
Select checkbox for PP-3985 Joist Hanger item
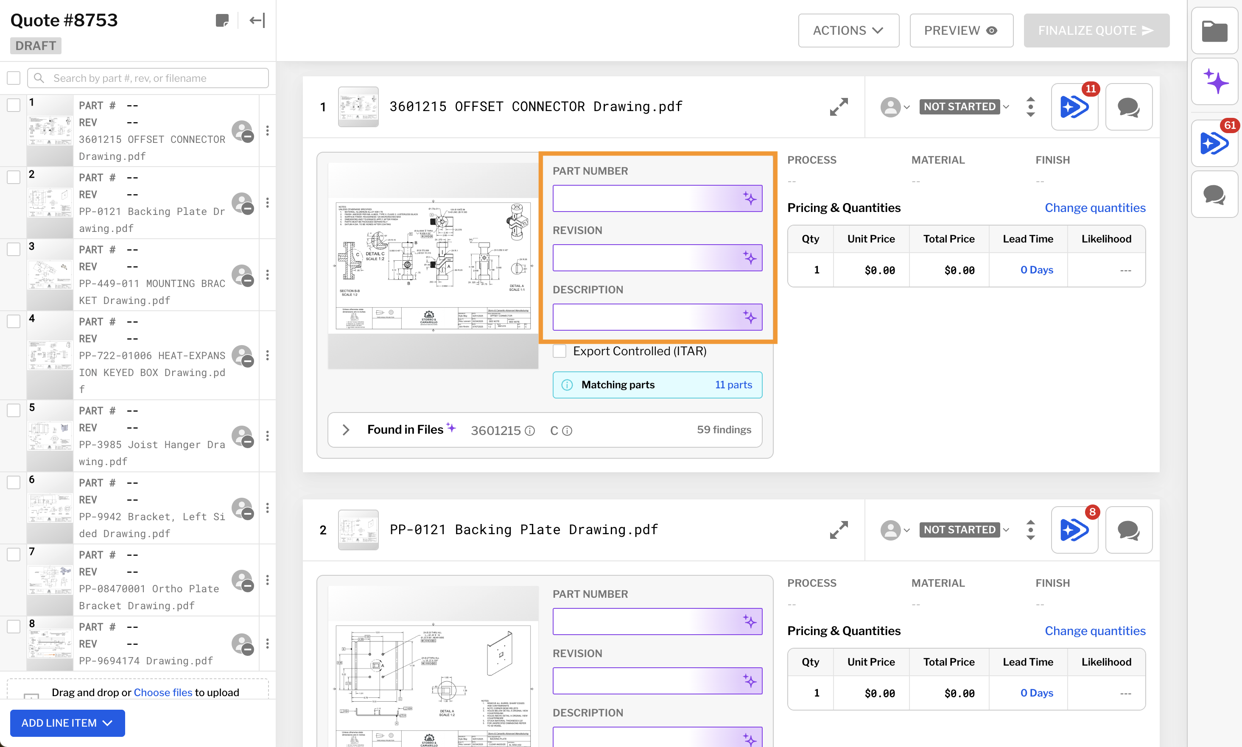[x=14, y=410]
